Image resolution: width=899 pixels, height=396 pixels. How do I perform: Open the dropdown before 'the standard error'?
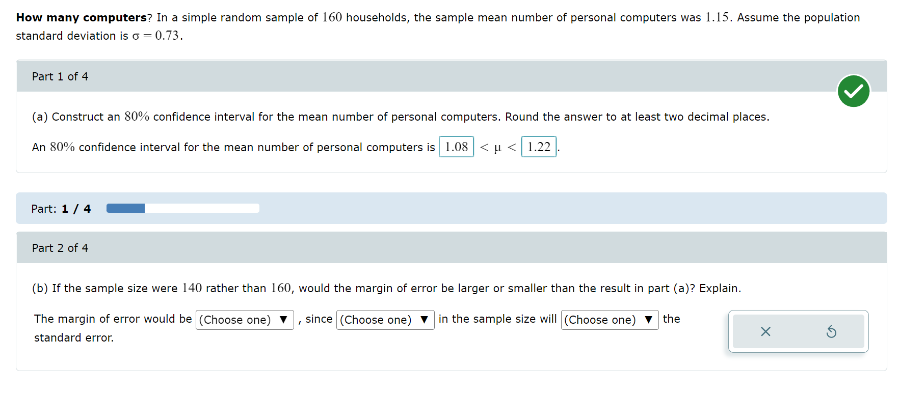(610, 320)
